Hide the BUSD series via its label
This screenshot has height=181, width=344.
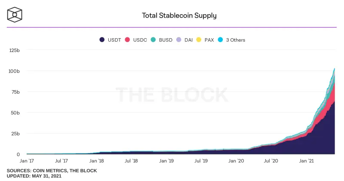pyautogui.click(x=166, y=40)
